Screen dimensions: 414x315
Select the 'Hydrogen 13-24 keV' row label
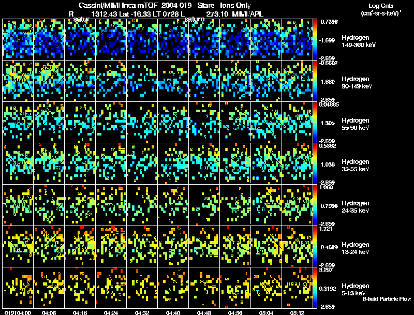pyautogui.click(x=356, y=248)
